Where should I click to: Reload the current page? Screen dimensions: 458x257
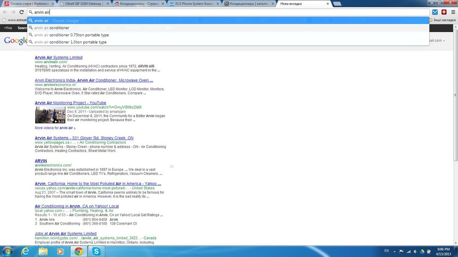[x=22, y=12]
